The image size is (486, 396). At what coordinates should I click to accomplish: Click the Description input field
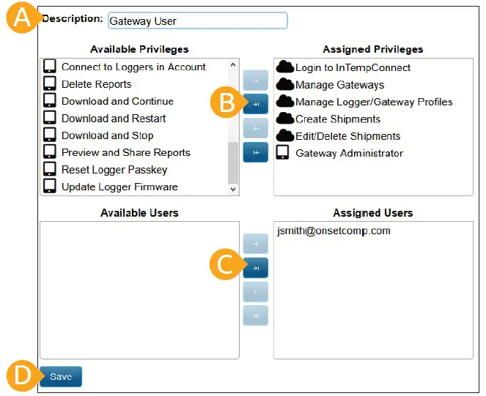(198, 20)
